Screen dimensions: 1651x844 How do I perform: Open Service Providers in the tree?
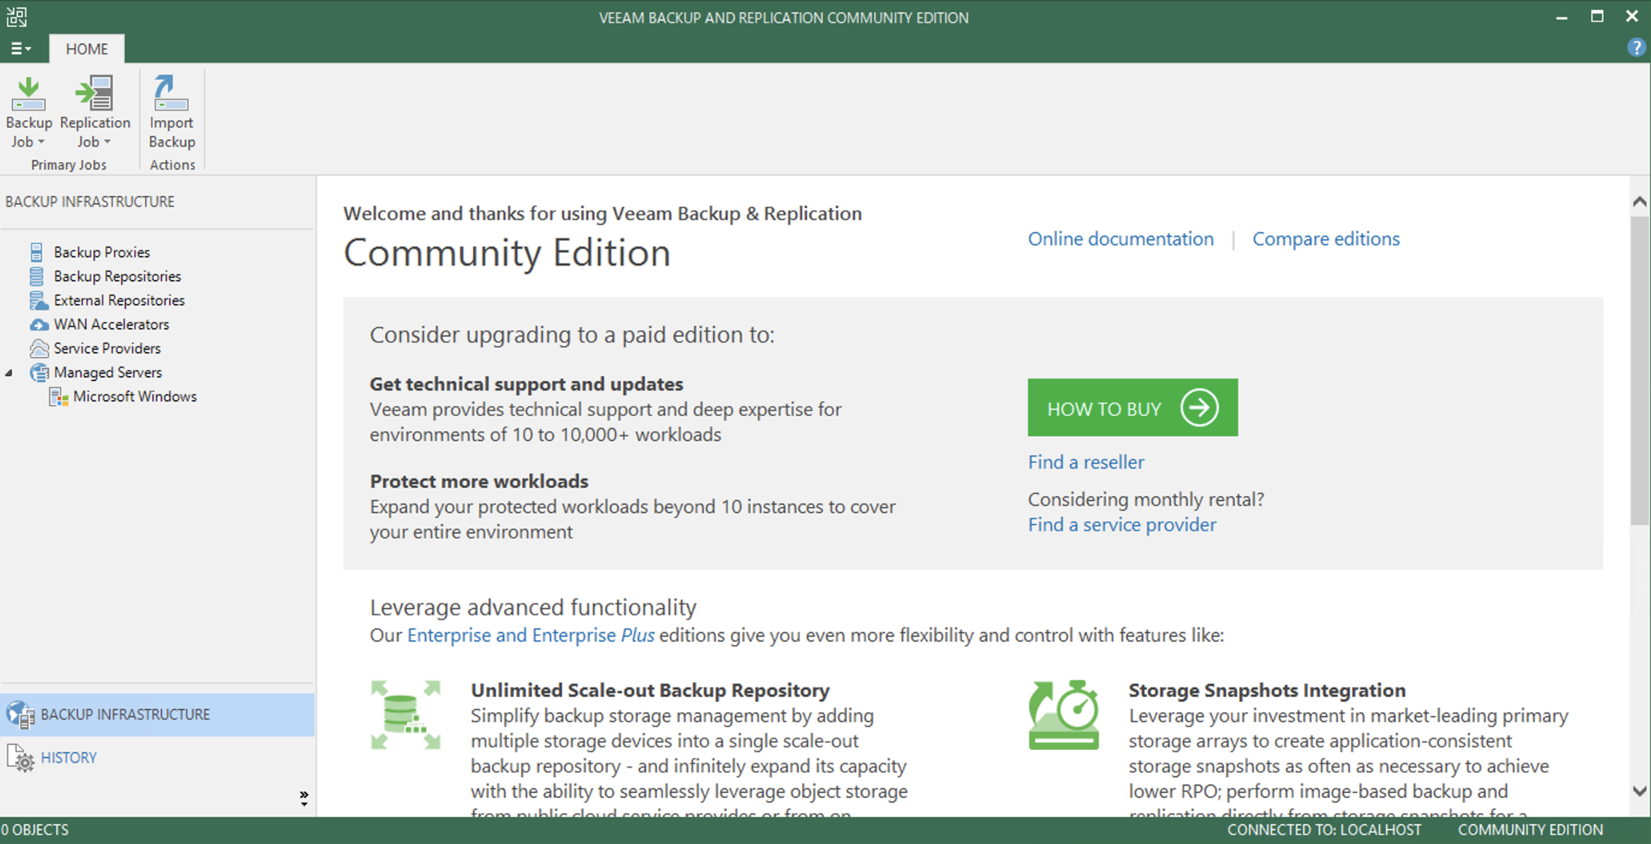pos(107,348)
